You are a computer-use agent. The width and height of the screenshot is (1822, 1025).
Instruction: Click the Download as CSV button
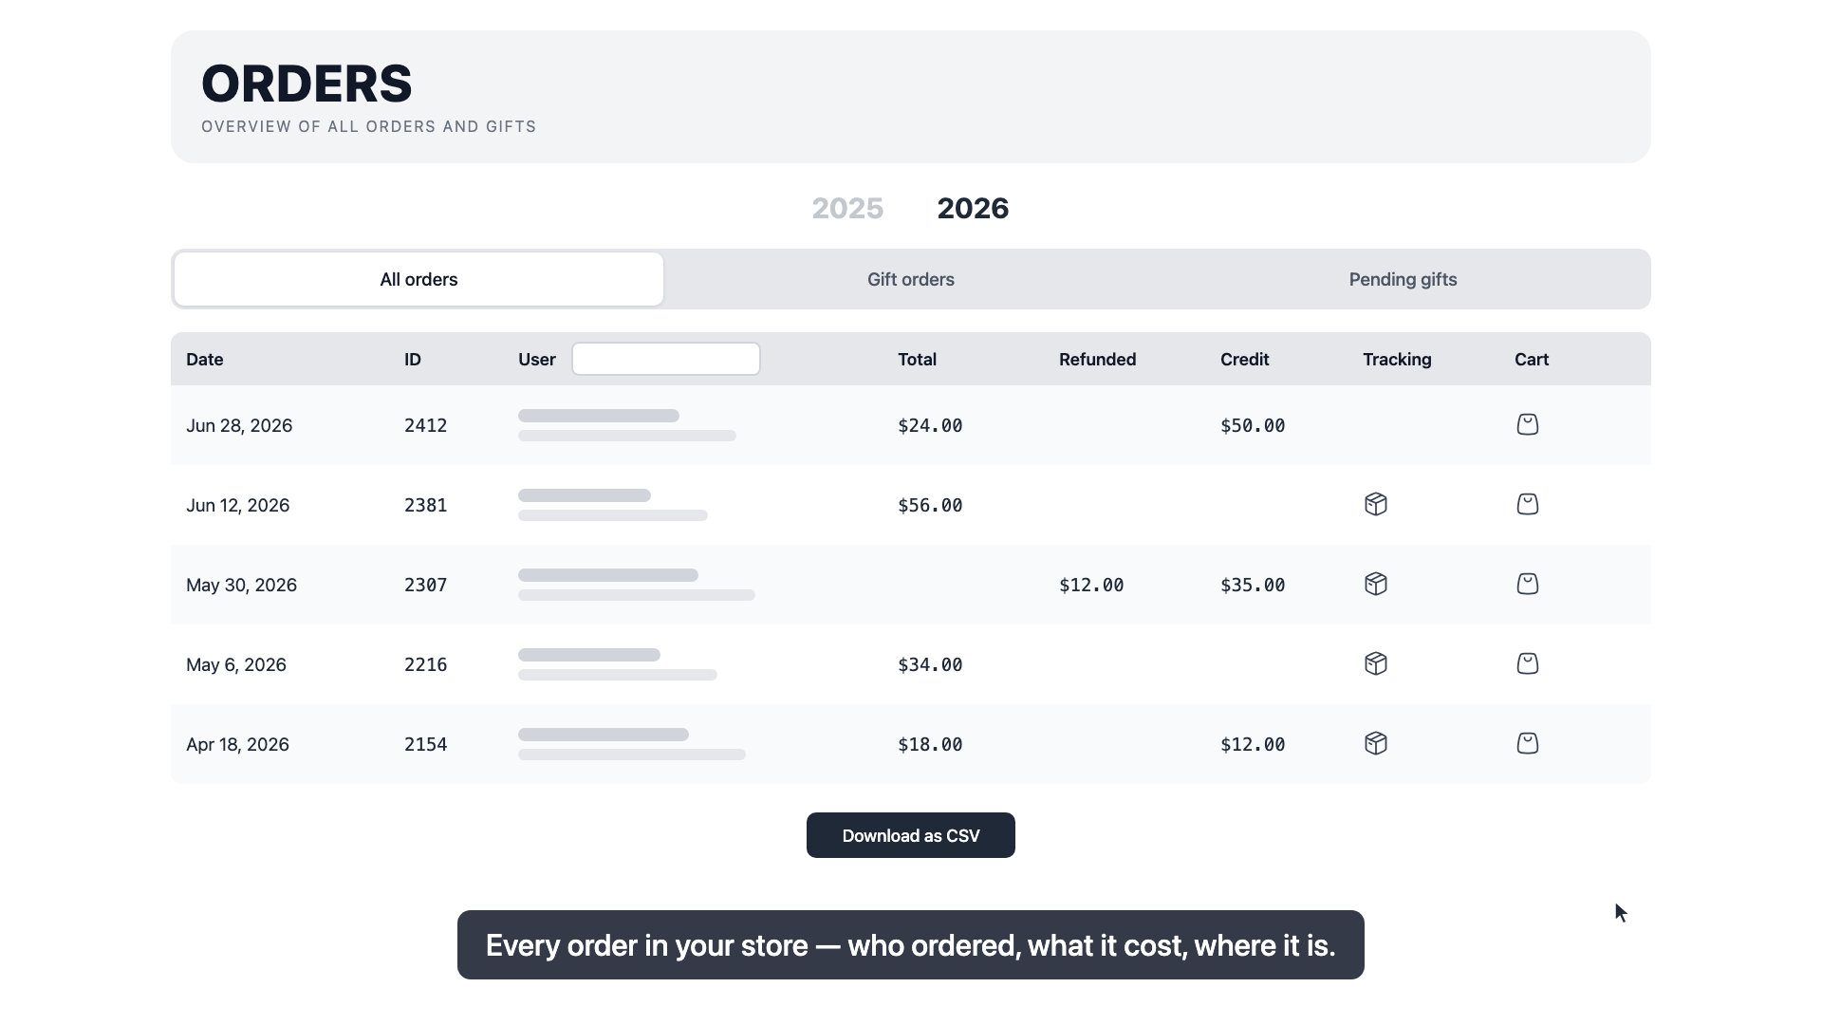[x=911, y=835]
